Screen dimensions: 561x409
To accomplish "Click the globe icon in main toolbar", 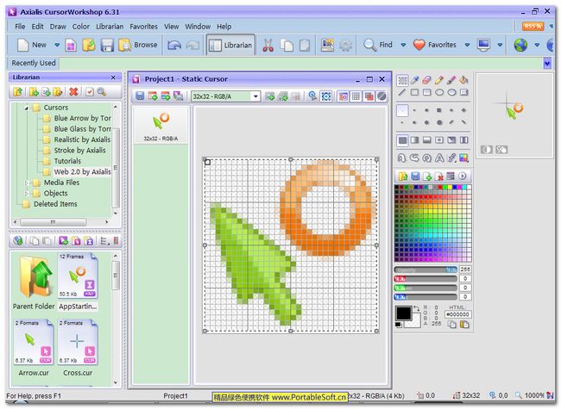I will tap(520, 45).
